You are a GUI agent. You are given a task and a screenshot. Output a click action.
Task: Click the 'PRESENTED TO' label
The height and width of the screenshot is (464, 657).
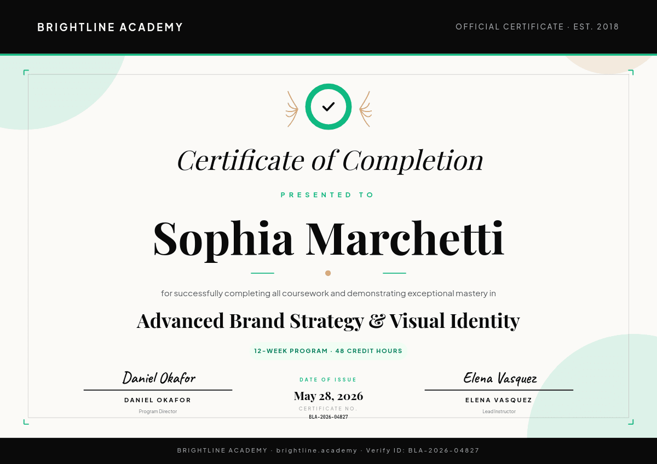pos(327,195)
